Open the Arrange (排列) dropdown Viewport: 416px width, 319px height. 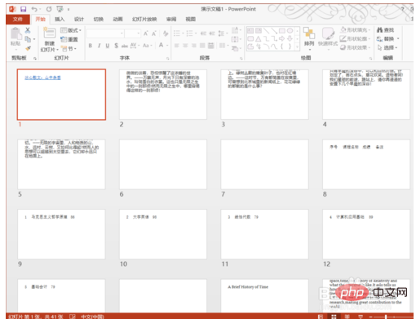[309, 39]
